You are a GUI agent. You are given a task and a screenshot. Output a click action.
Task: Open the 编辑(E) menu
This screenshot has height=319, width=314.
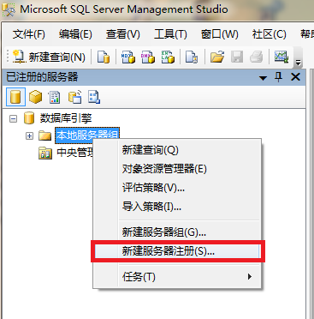click(75, 34)
